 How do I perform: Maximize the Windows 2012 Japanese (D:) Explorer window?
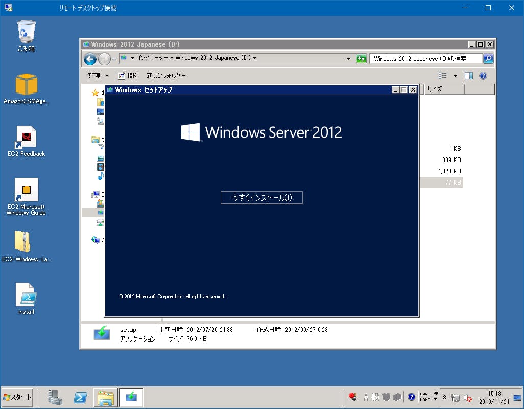(x=481, y=44)
